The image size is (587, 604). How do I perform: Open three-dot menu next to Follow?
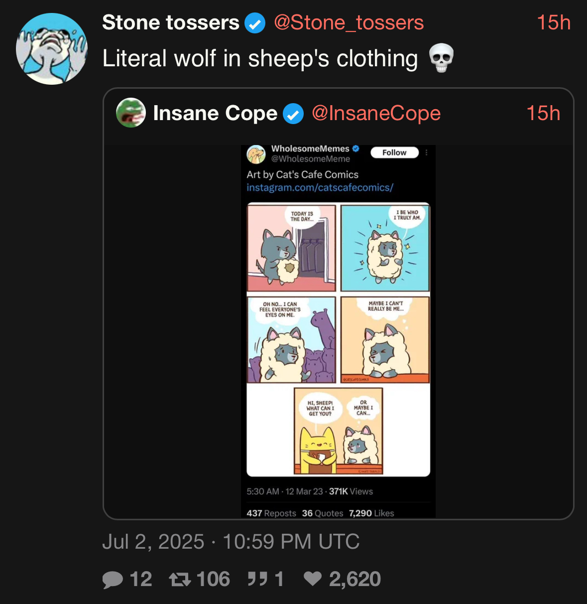[x=427, y=152]
